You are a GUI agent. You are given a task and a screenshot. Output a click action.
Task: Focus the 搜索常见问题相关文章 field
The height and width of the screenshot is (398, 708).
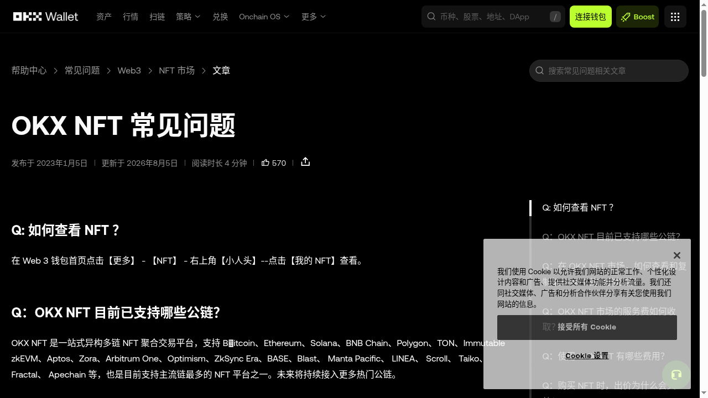(609, 71)
